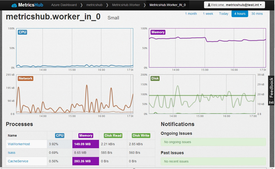Click the Past Issues heading
The height and width of the screenshot is (169, 275).
click(x=172, y=153)
